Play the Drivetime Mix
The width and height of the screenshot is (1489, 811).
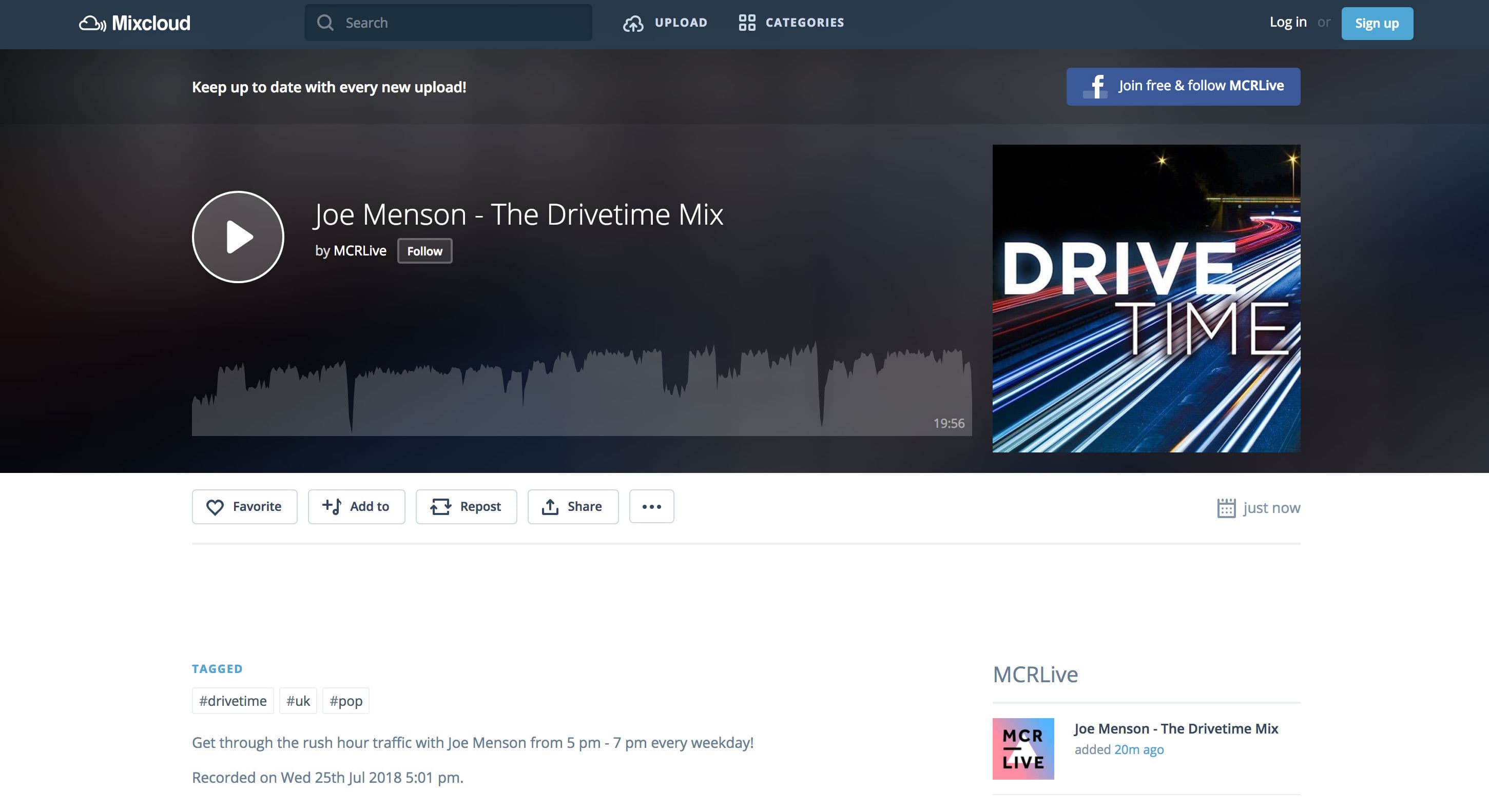point(238,237)
